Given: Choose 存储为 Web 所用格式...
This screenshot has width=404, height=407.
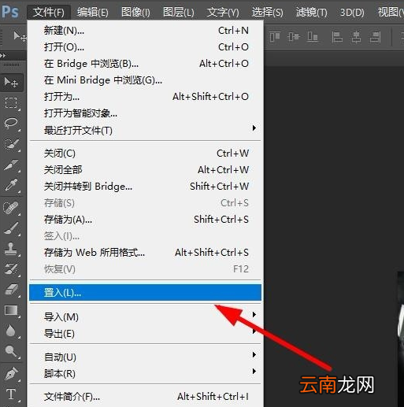Looking at the screenshot, I should (x=146, y=253).
